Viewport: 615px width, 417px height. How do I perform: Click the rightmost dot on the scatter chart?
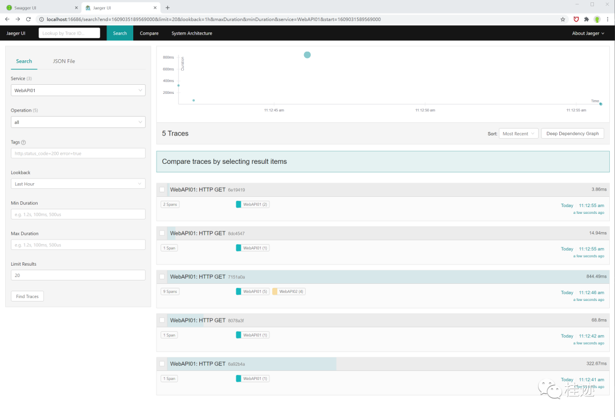(x=601, y=104)
